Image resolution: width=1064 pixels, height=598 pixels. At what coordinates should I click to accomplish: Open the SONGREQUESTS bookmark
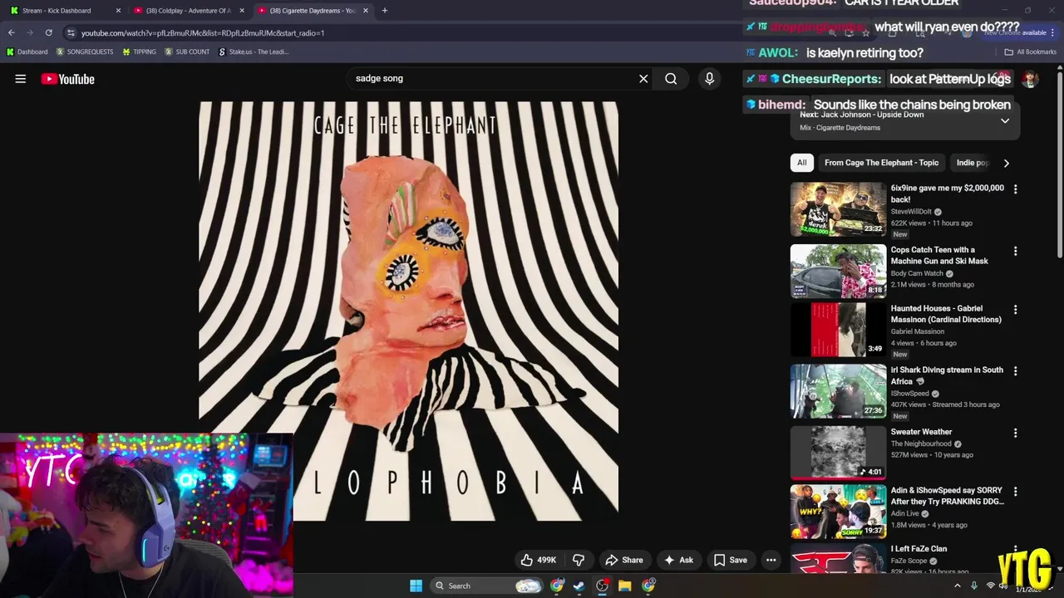(x=85, y=51)
